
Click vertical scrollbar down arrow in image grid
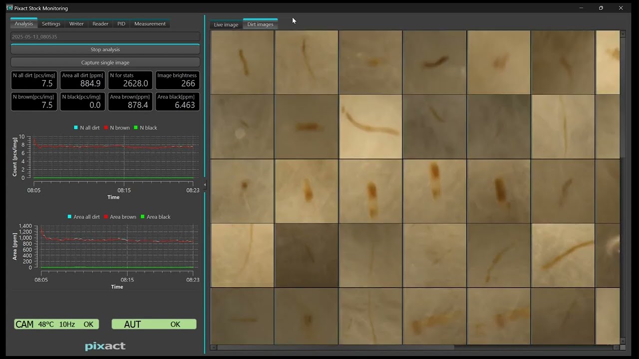623,342
